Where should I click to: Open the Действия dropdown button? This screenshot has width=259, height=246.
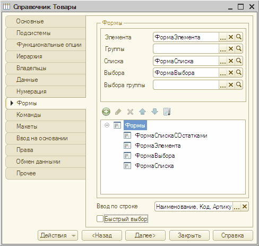tap(58, 235)
